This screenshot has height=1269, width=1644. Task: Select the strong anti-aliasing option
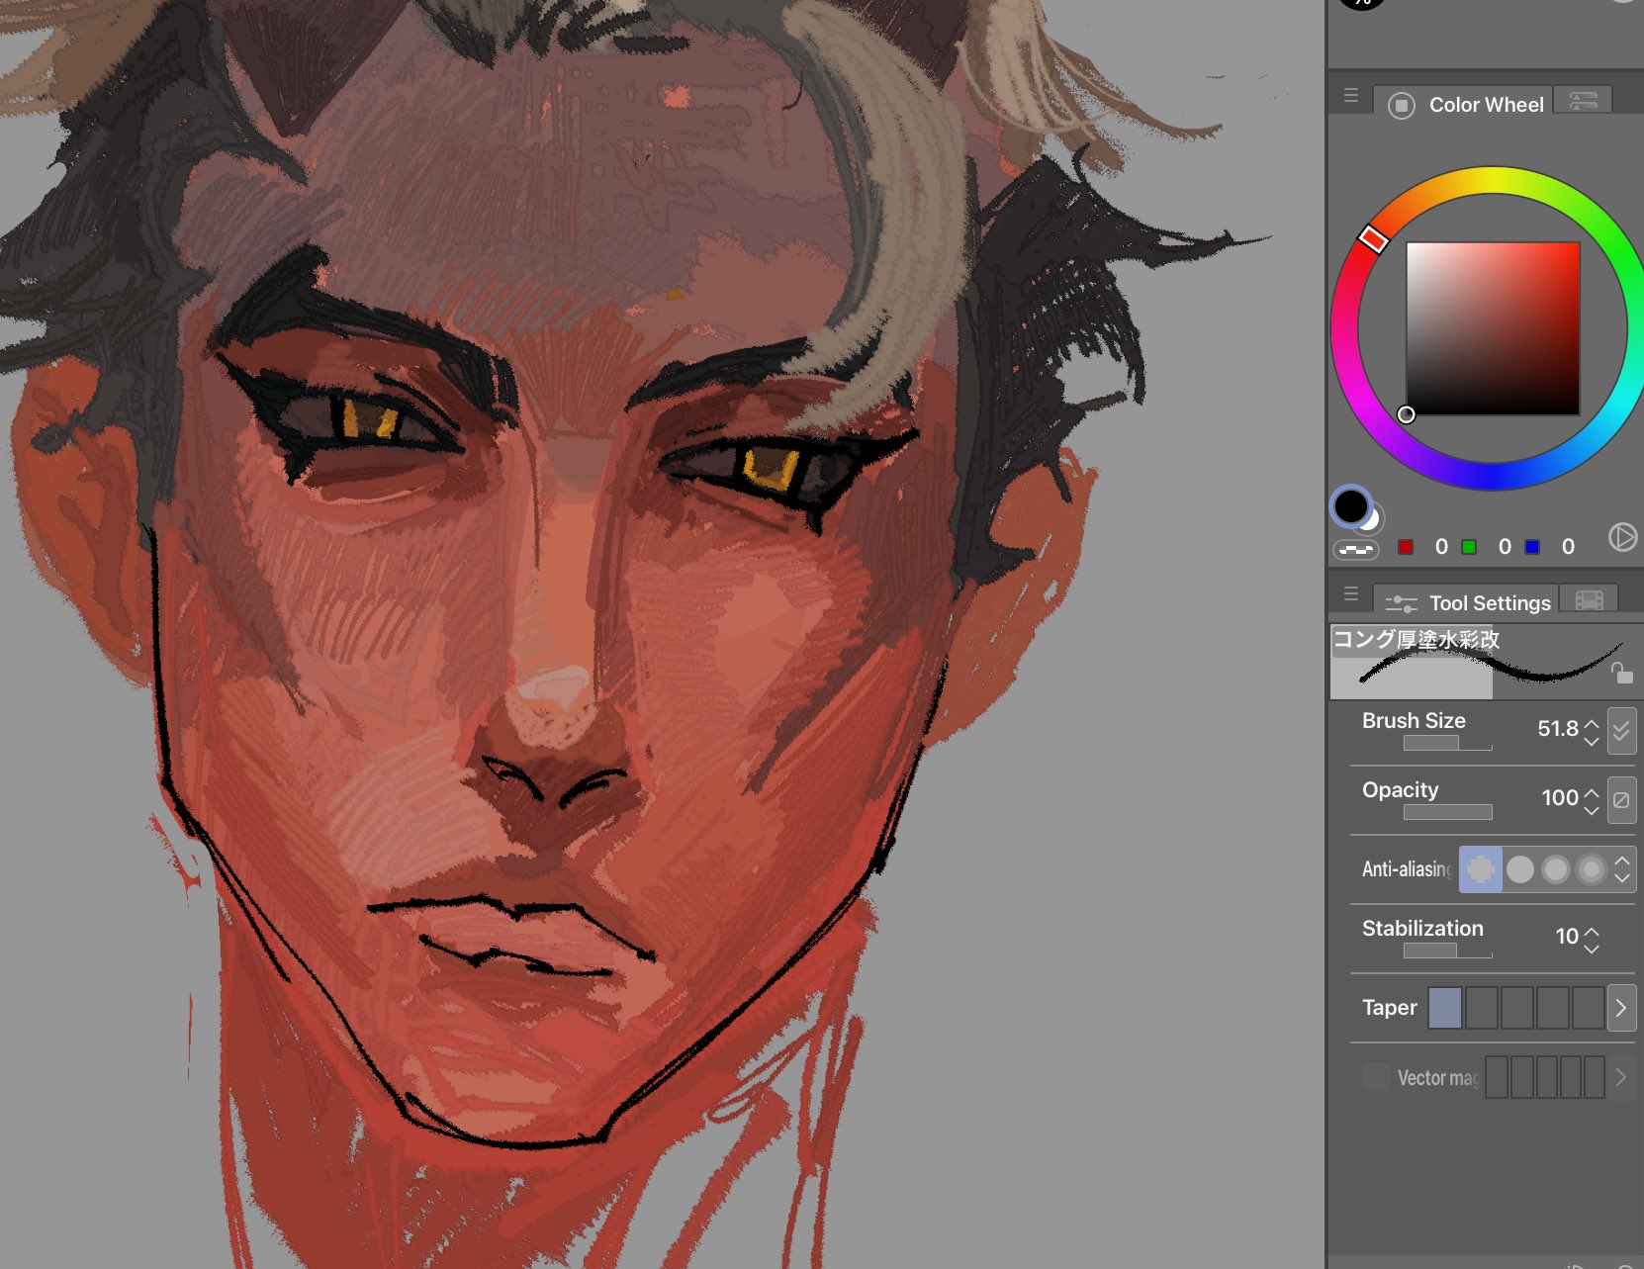click(x=1592, y=869)
